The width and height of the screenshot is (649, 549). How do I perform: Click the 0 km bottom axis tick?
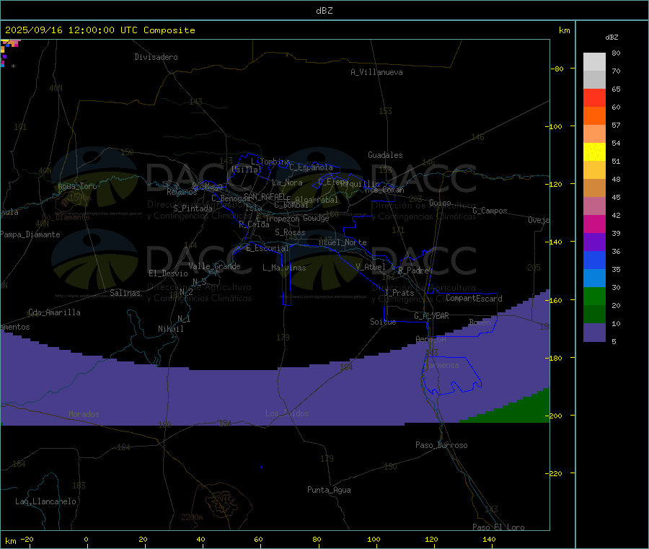pyautogui.click(x=86, y=539)
